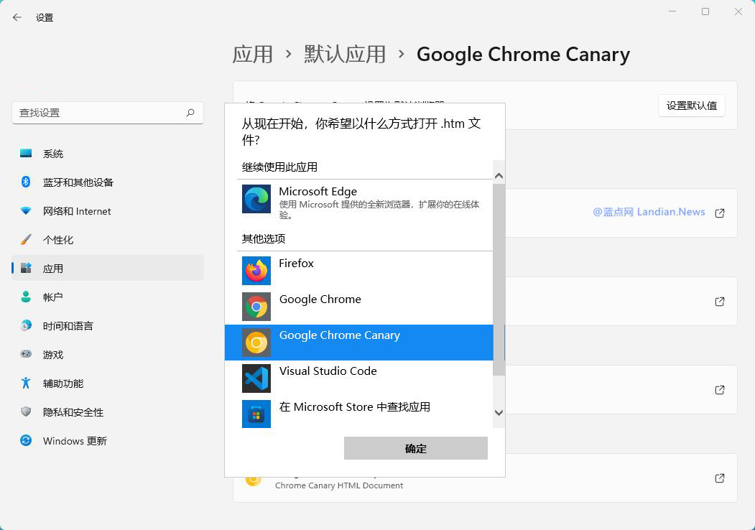Screen dimensions: 755x530
Task: Click the dialog scrollbar up arrow
Action: [x=499, y=176]
